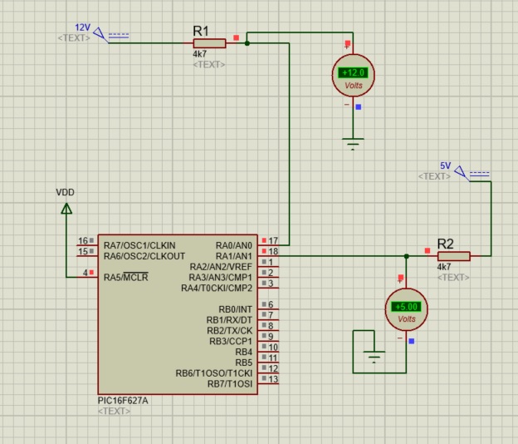Click the 5V terminal label
Screen dimensions: 518x444
(445, 165)
